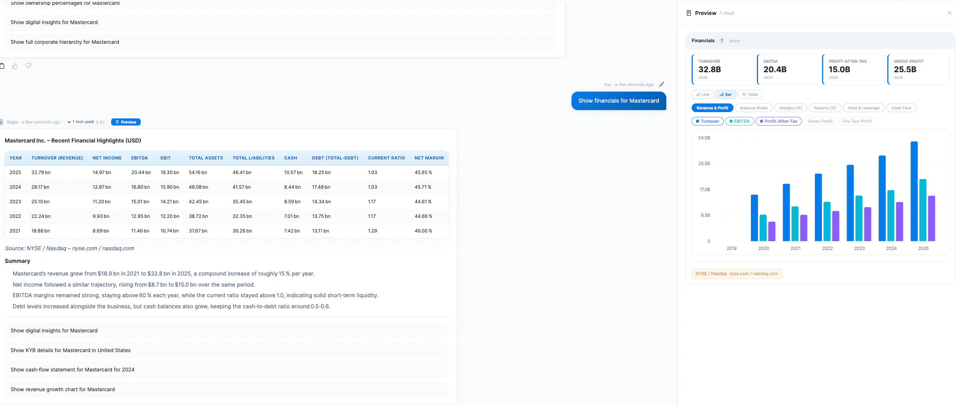Click the Regis assistant avatar icon
The height and width of the screenshot is (405, 956).
pyautogui.click(x=2, y=122)
